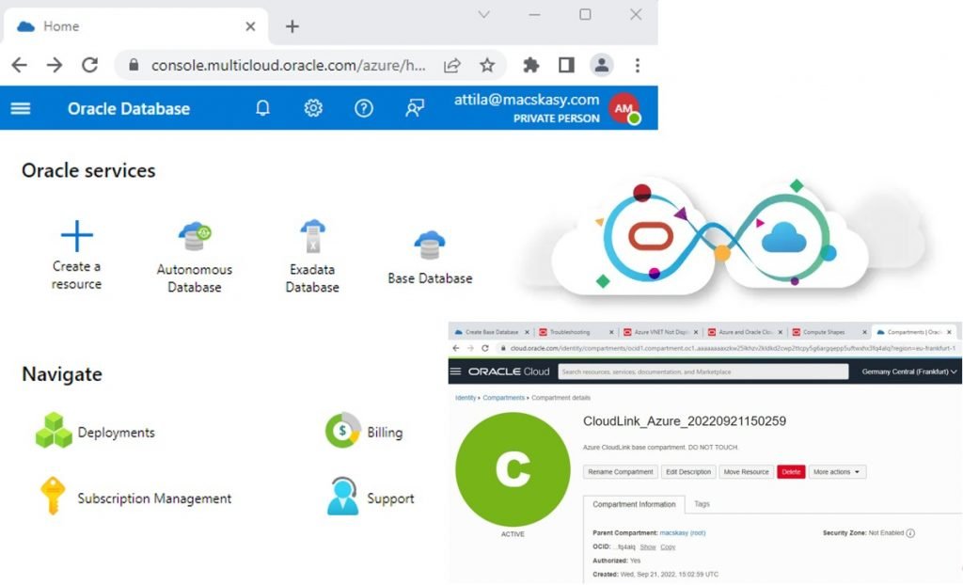Screen dimensions: 963x585
Task: Open Chrome's tab search chevron
Action: coord(482,16)
